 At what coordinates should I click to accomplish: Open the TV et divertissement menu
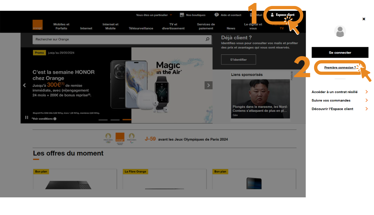point(173,26)
